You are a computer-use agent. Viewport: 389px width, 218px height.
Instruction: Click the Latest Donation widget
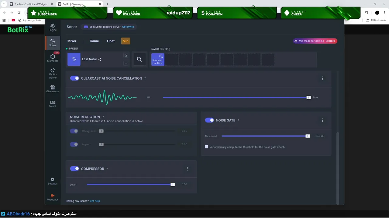click(236, 13)
